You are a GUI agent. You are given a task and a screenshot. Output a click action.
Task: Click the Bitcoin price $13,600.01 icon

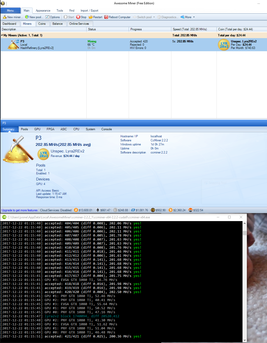(76, 210)
